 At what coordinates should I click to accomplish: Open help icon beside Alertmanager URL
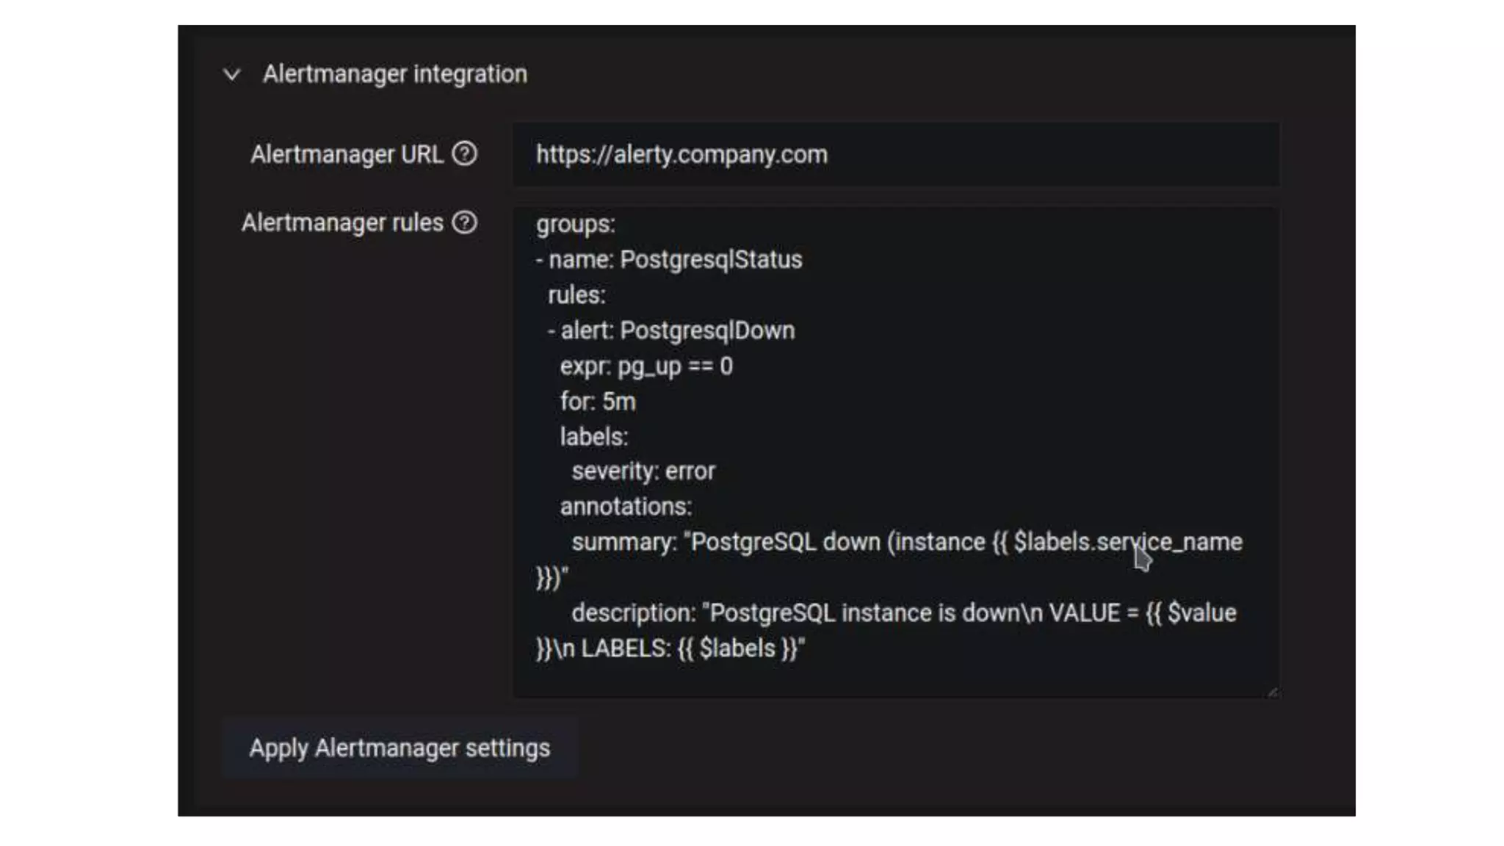point(464,154)
